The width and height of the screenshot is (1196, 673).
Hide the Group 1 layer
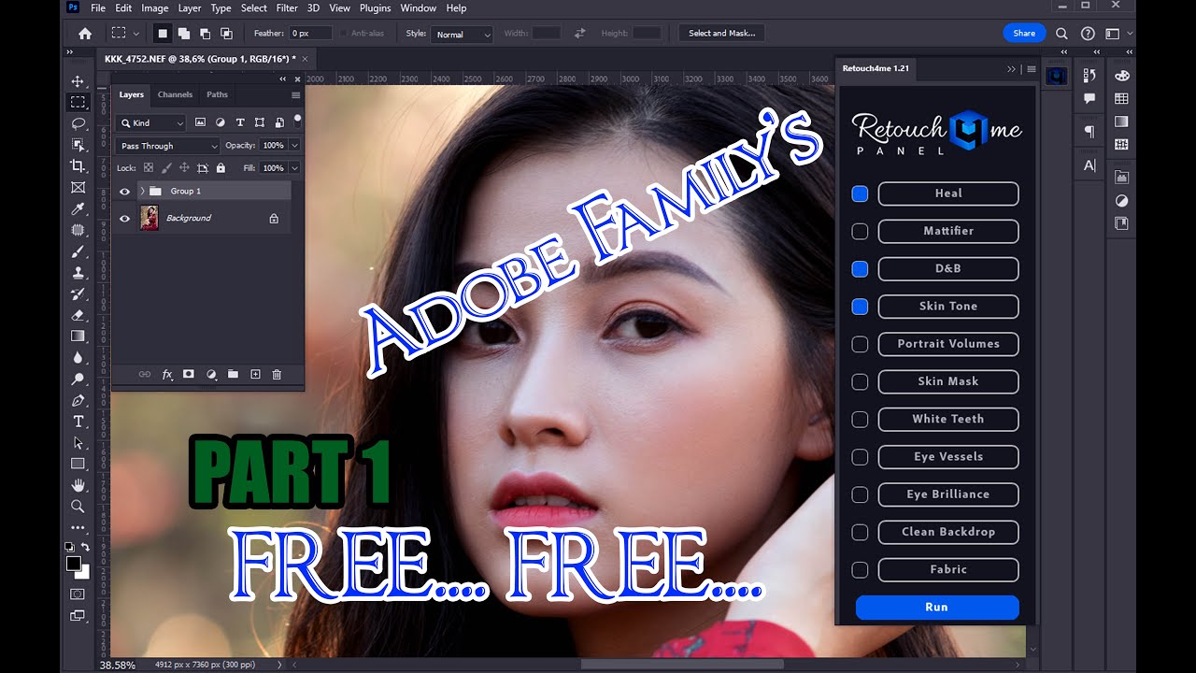coord(124,192)
